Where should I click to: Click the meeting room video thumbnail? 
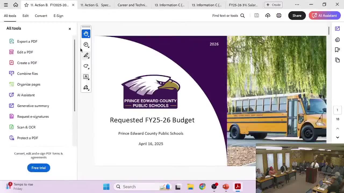pyautogui.click(x=300, y=168)
